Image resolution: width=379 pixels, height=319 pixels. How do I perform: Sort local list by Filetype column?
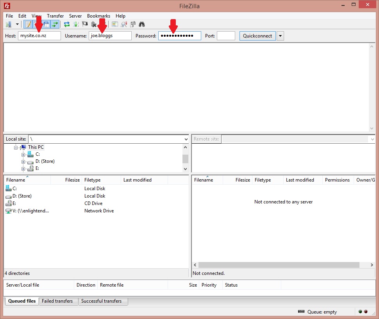click(102, 180)
